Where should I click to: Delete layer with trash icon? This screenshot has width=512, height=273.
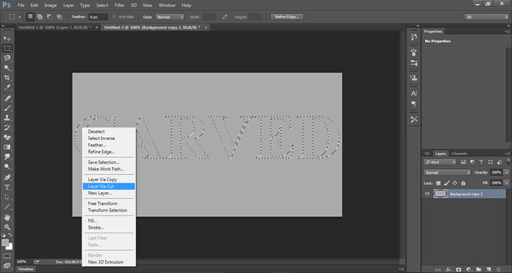tap(498, 269)
